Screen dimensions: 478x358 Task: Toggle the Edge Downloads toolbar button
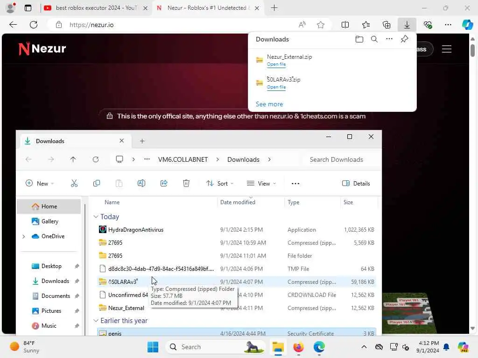[x=407, y=25]
